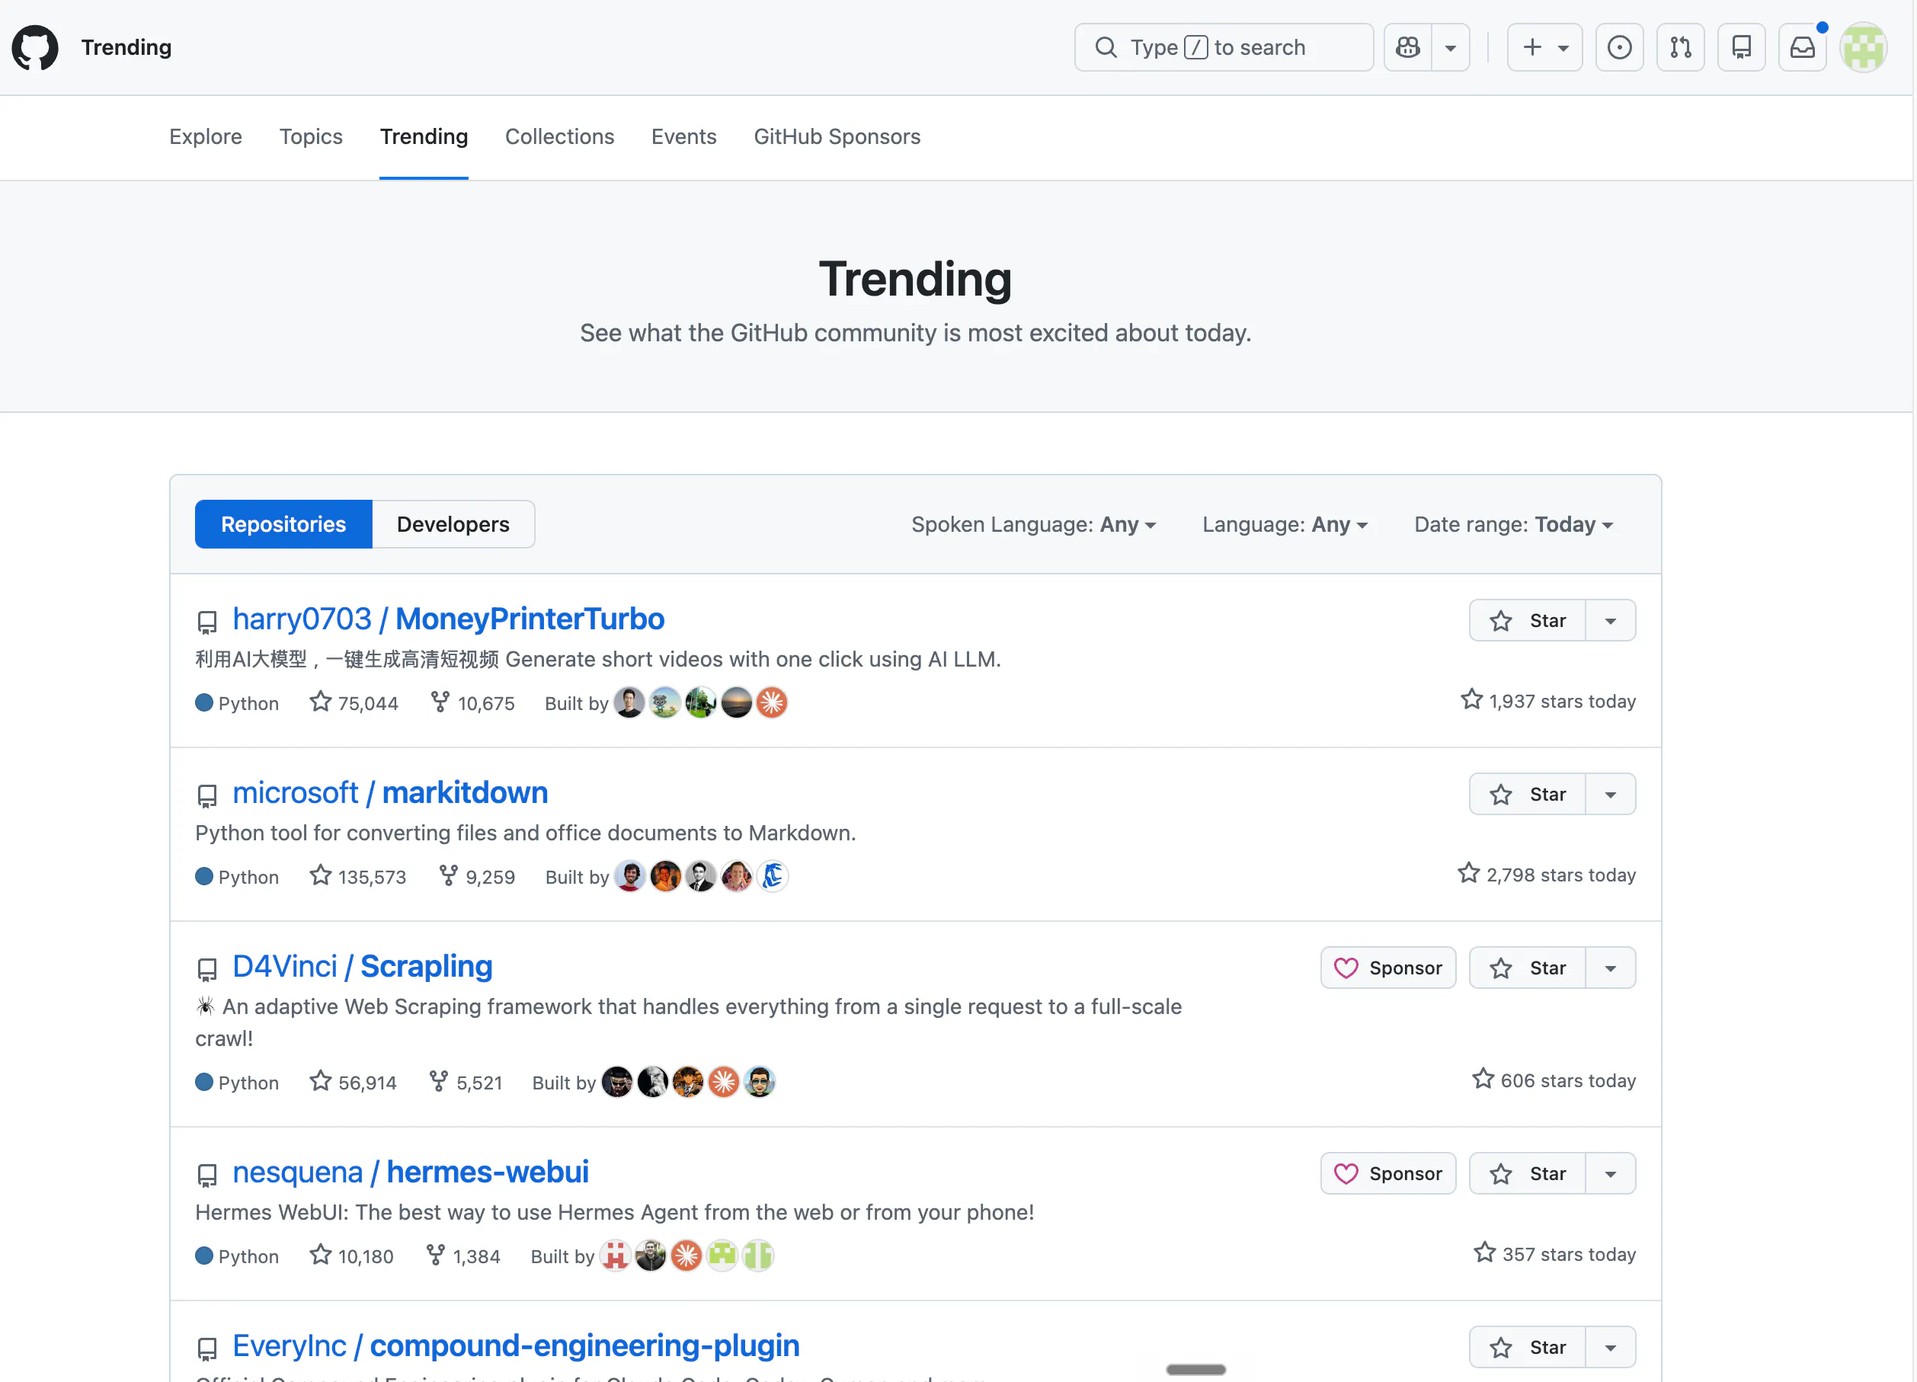
Task: Go to the Explore tab
Action: [206, 137]
